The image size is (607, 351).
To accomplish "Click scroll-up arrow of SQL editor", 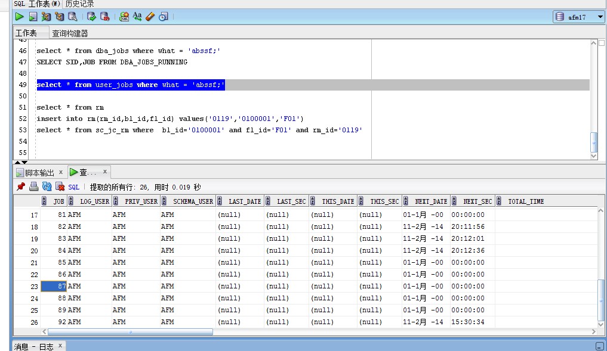I will (x=594, y=43).
